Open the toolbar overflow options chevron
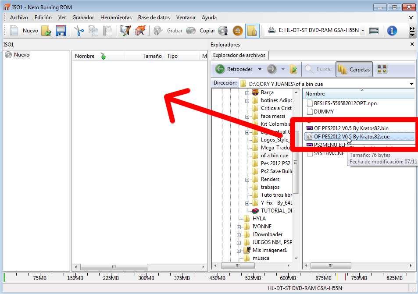 click(412, 32)
